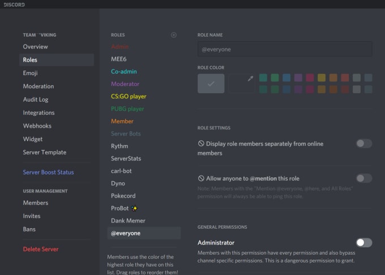Select the Rythm role

tap(119, 146)
